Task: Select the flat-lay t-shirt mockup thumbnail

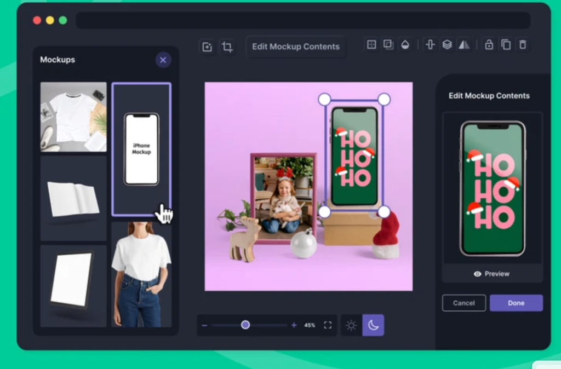Action: [73, 117]
